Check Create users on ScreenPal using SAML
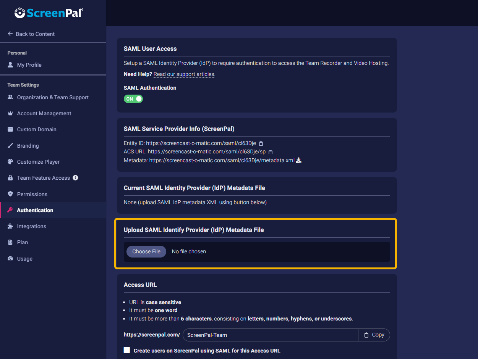The height and width of the screenshot is (359, 478). click(127, 350)
